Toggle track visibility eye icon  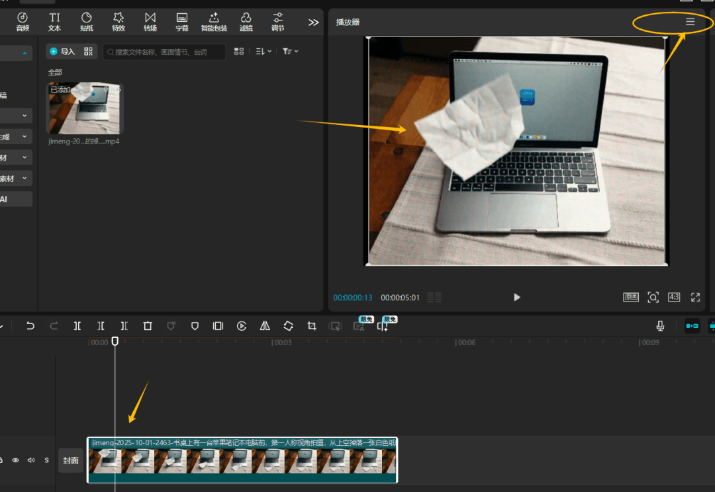coord(15,460)
